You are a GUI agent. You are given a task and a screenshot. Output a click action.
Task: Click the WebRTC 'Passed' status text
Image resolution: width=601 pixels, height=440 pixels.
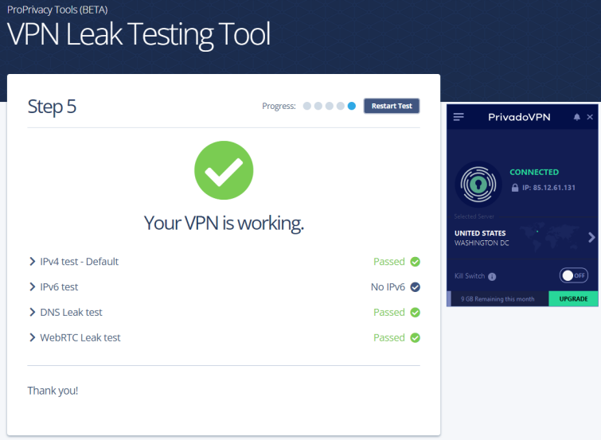[389, 337]
